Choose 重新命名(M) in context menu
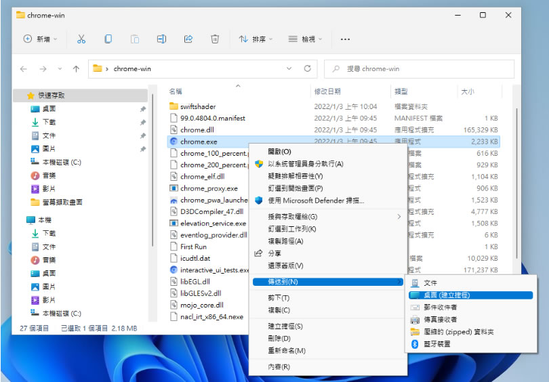Image resolution: width=549 pixels, height=382 pixels. [x=328, y=351]
